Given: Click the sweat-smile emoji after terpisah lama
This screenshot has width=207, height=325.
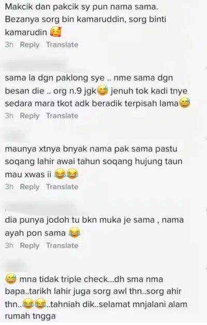Looking at the screenshot, I should click(x=185, y=103).
